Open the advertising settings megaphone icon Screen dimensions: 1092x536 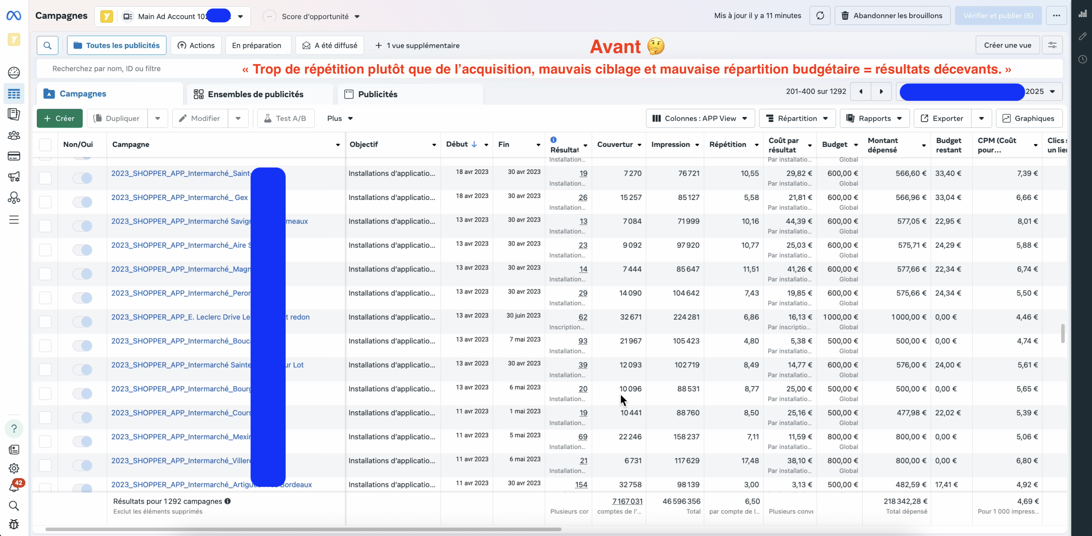pos(14,177)
